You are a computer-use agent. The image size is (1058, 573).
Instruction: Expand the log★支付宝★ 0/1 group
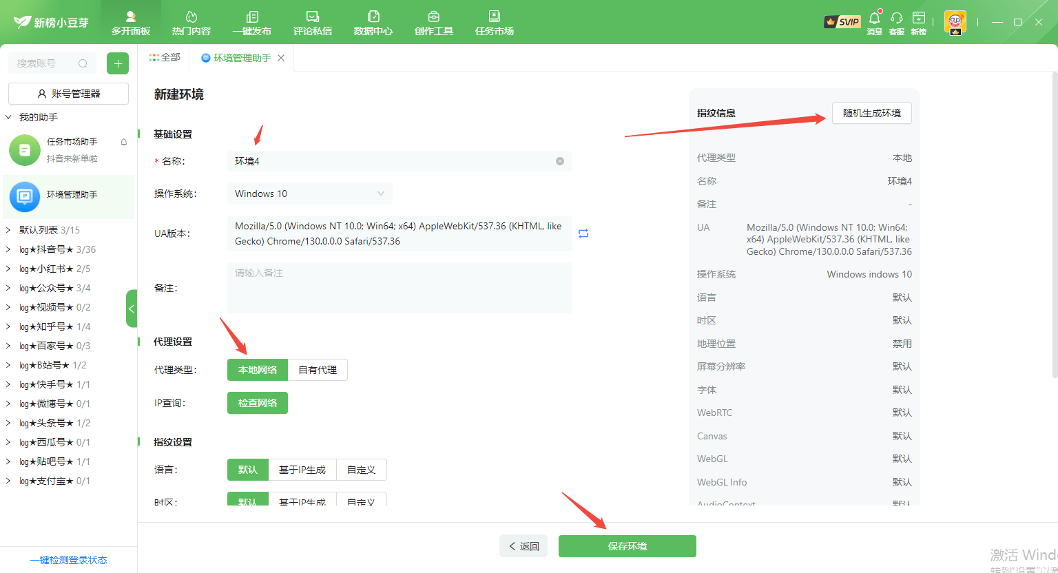coord(8,481)
